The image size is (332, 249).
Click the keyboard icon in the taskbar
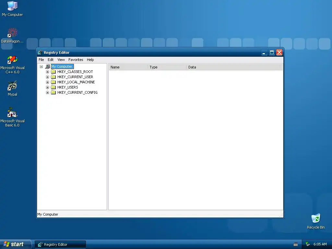click(x=296, y=244)
